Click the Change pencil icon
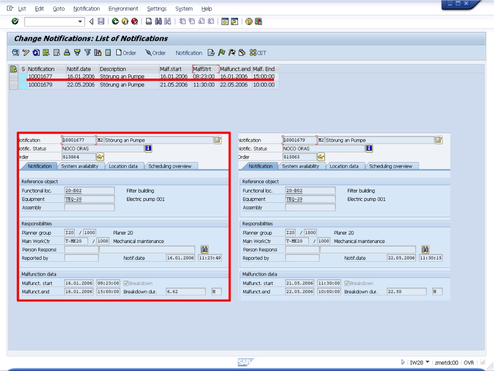This screenshot has width=494, height=371. [x=26, y=52]
